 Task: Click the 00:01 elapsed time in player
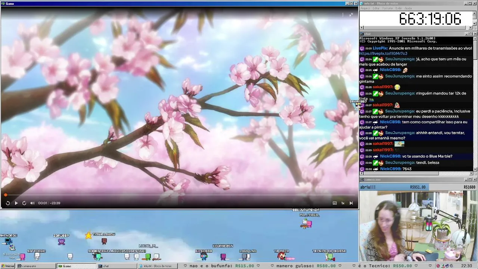pyautogui.click(x=43, y=203)
